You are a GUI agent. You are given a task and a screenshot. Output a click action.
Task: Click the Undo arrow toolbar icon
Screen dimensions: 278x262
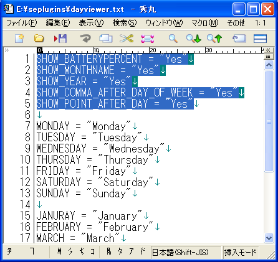pyautogui.click(x=85, y=39)
